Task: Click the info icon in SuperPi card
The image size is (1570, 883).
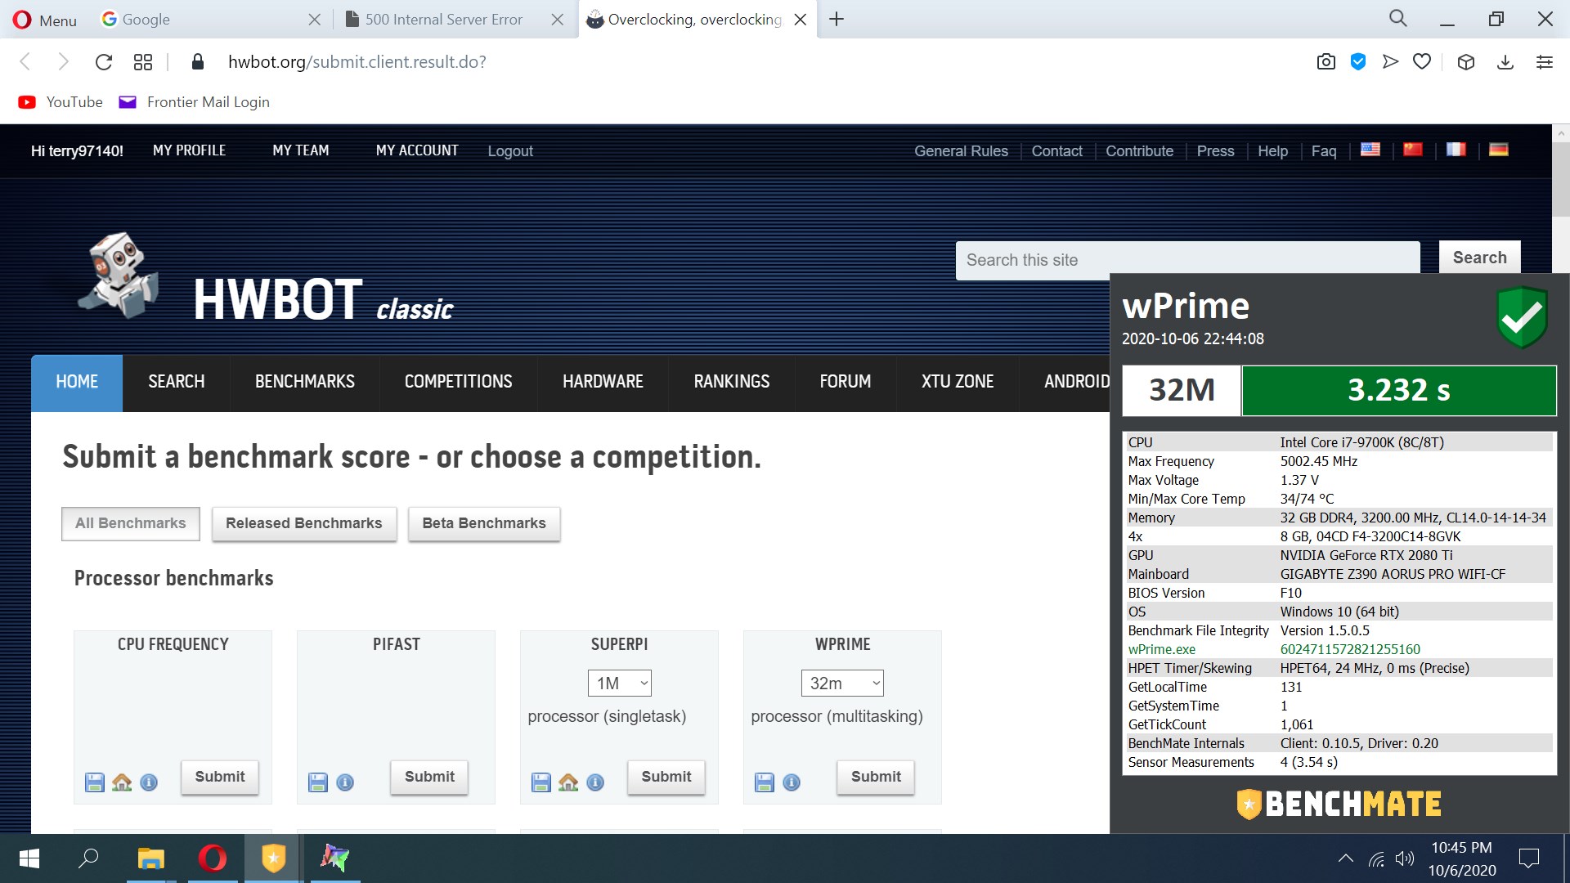Action: 595,782
